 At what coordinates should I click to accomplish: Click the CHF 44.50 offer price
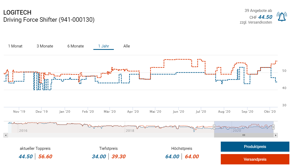(x=261, y=17)
